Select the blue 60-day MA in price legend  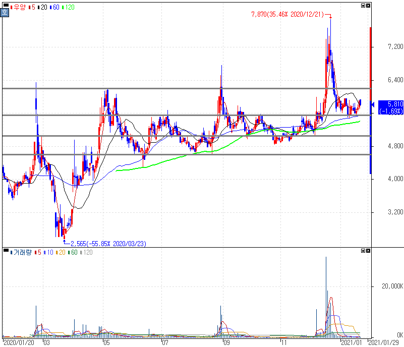54,7
